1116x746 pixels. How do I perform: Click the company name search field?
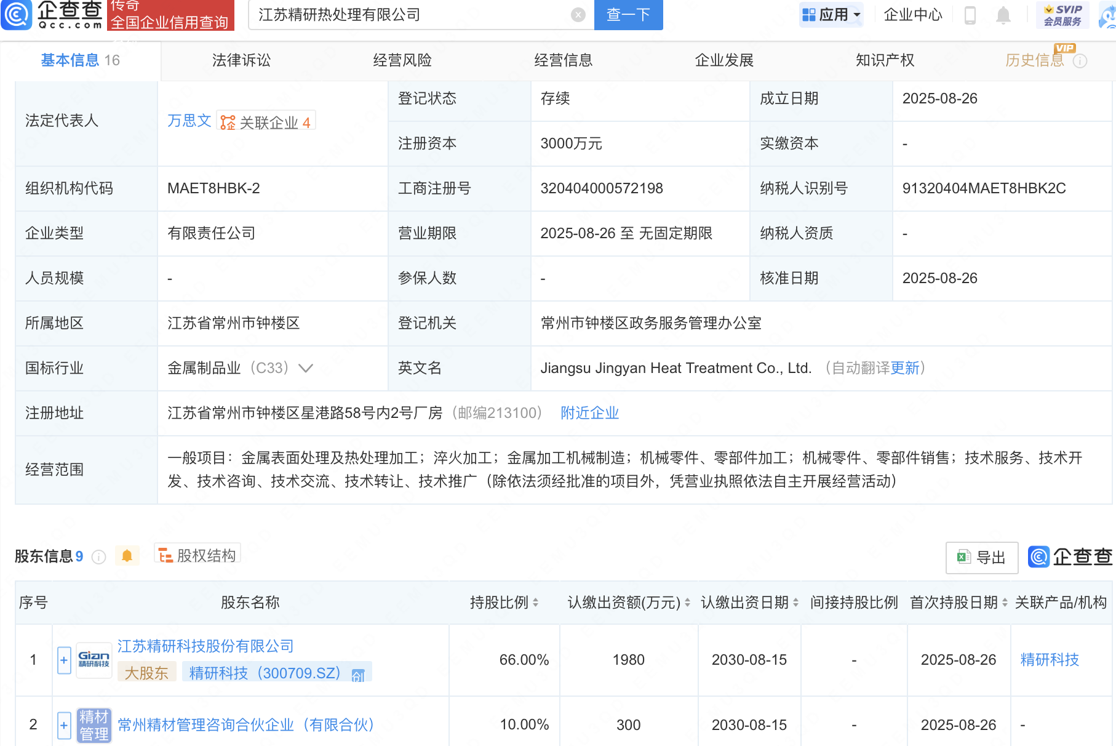pyautogui.click(x=412, y=15)
